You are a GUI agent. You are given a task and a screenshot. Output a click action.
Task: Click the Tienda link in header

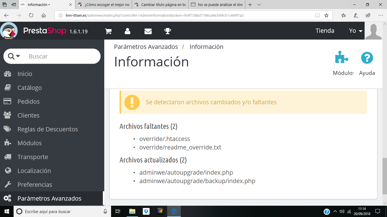point(325,31)
